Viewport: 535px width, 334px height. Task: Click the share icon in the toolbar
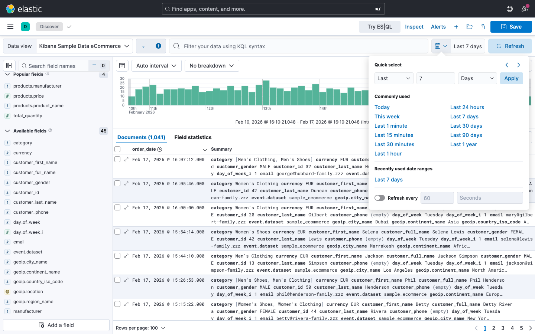[x=483, y=27]
